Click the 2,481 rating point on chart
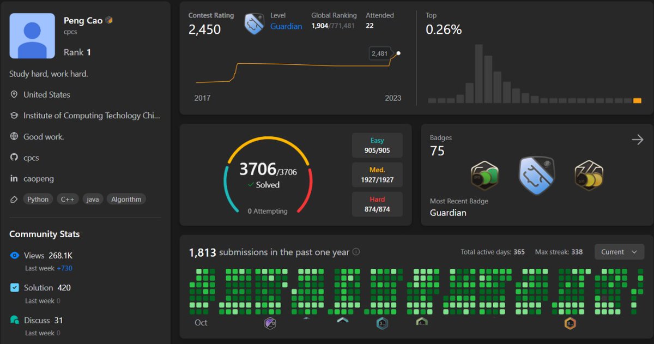This screenshot has width=654, height=344. pyautogui.click(x=398, y=53)
